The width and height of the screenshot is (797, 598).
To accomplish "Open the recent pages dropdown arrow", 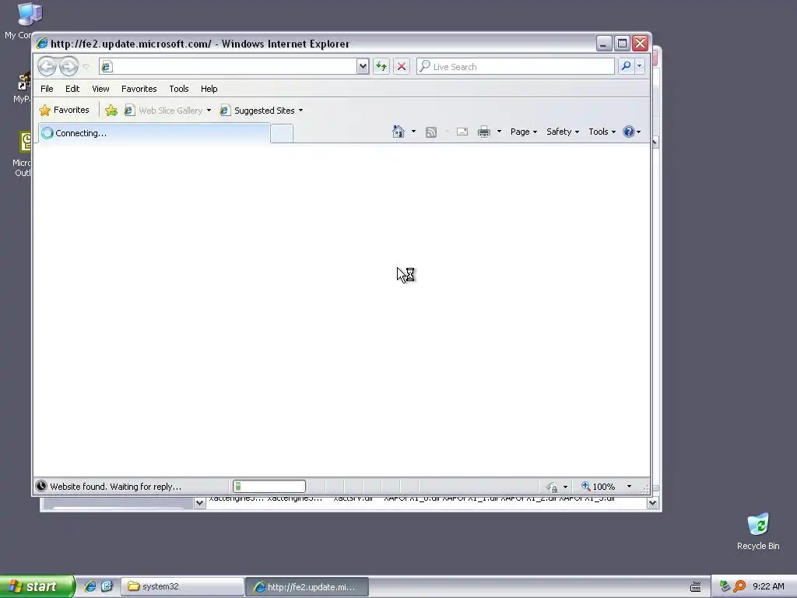I will click(86, 67).
